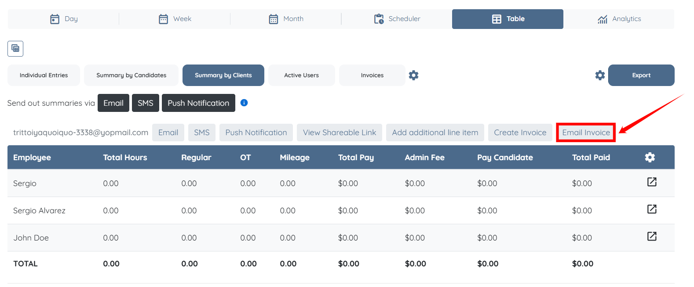Select the Individual Entries tab

click(x=44, y=75)
